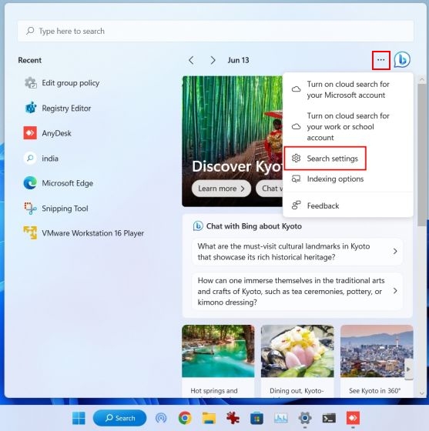Open Feedback from the options menu
Viewport: 429px width, 431px height.
tap(348, 205)
